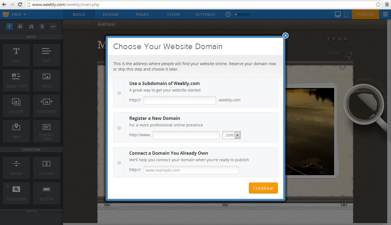
Task: Click the browser address bar URL
Action: click(65, 5)
